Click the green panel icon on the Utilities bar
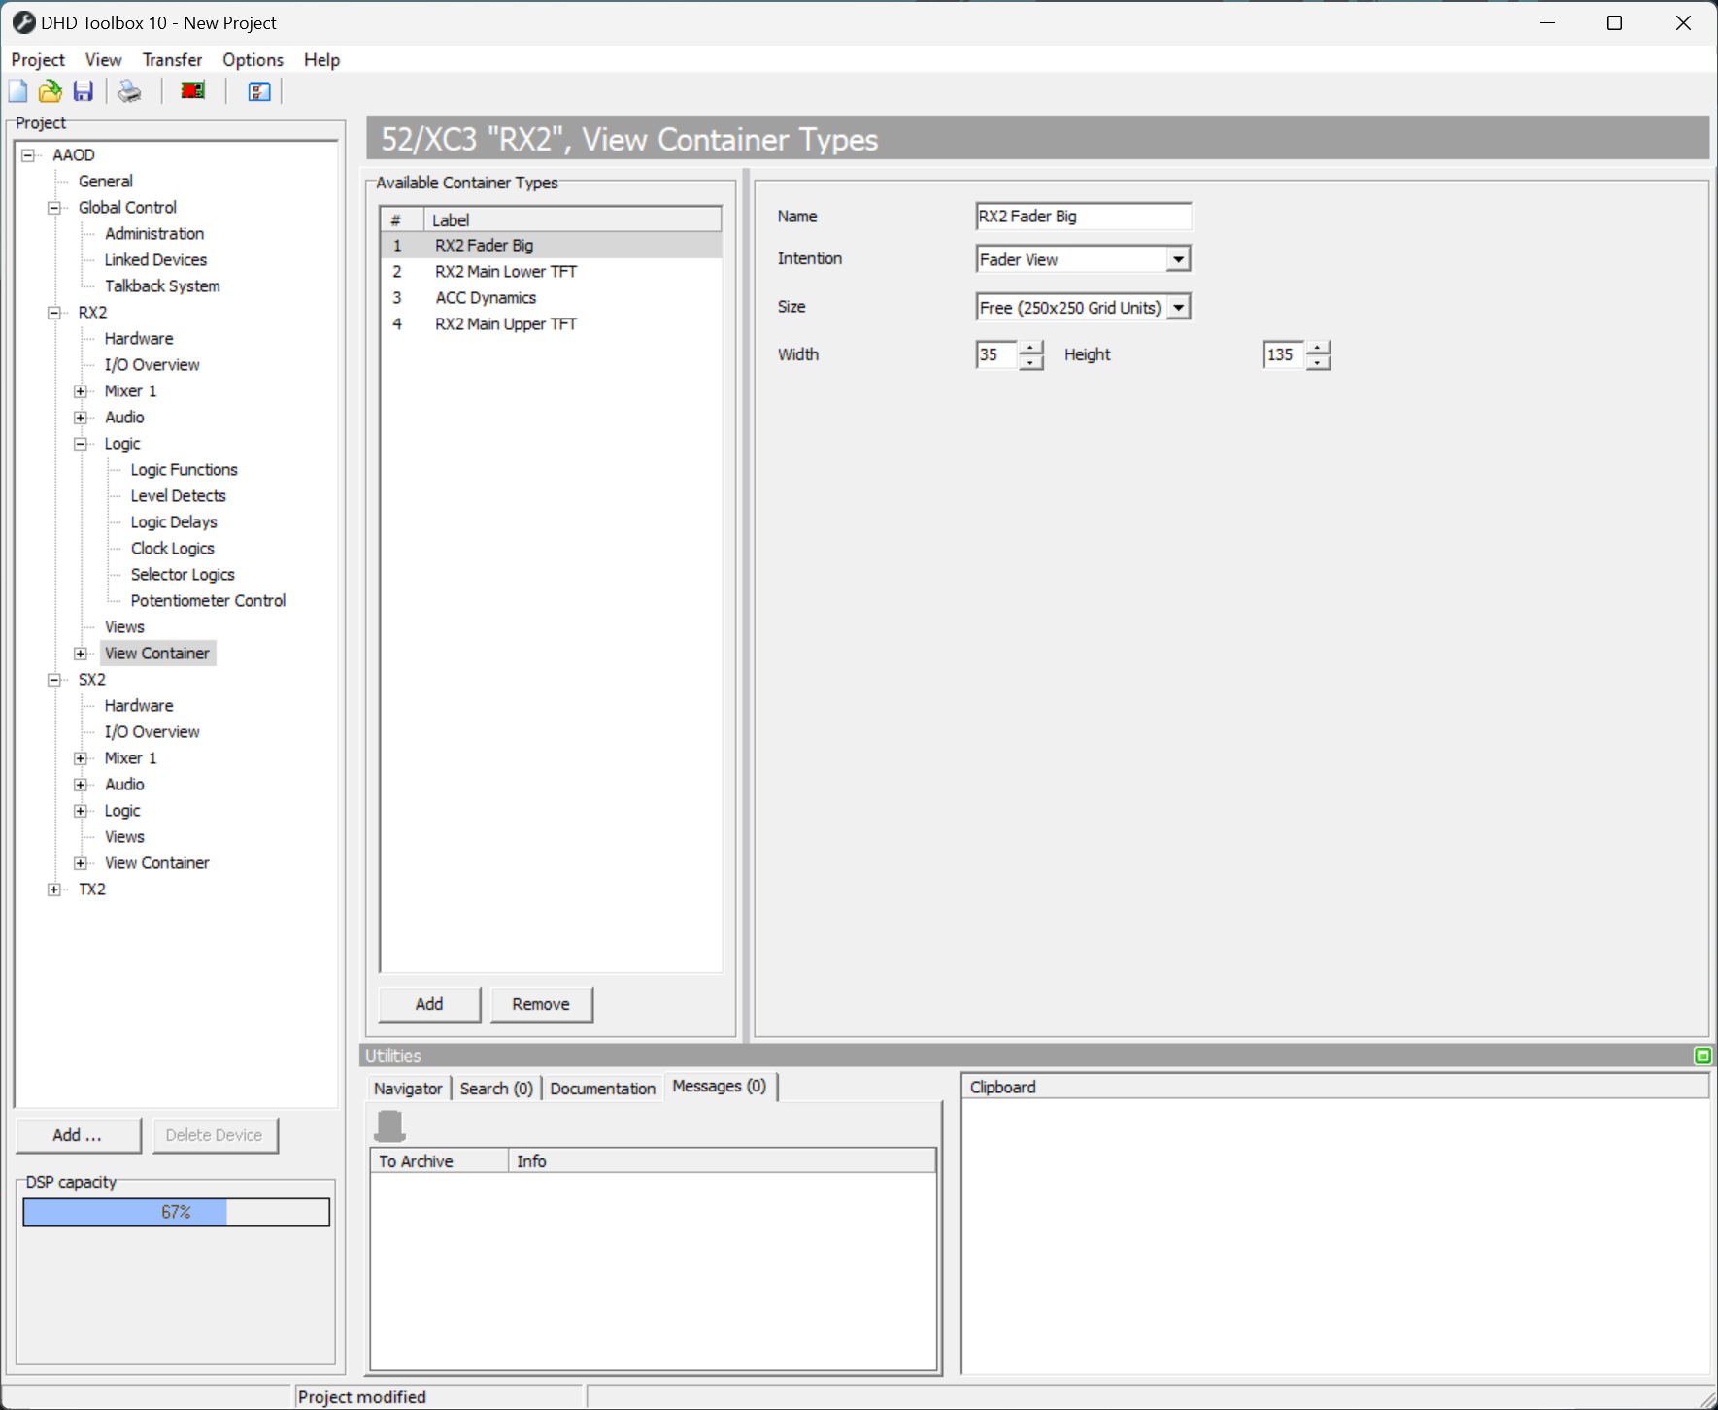The width and height of the screenshot is (1718, 1410). [x=1701, y=1056]
